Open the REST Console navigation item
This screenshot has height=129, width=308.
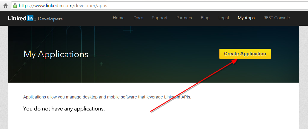(277, 18)
